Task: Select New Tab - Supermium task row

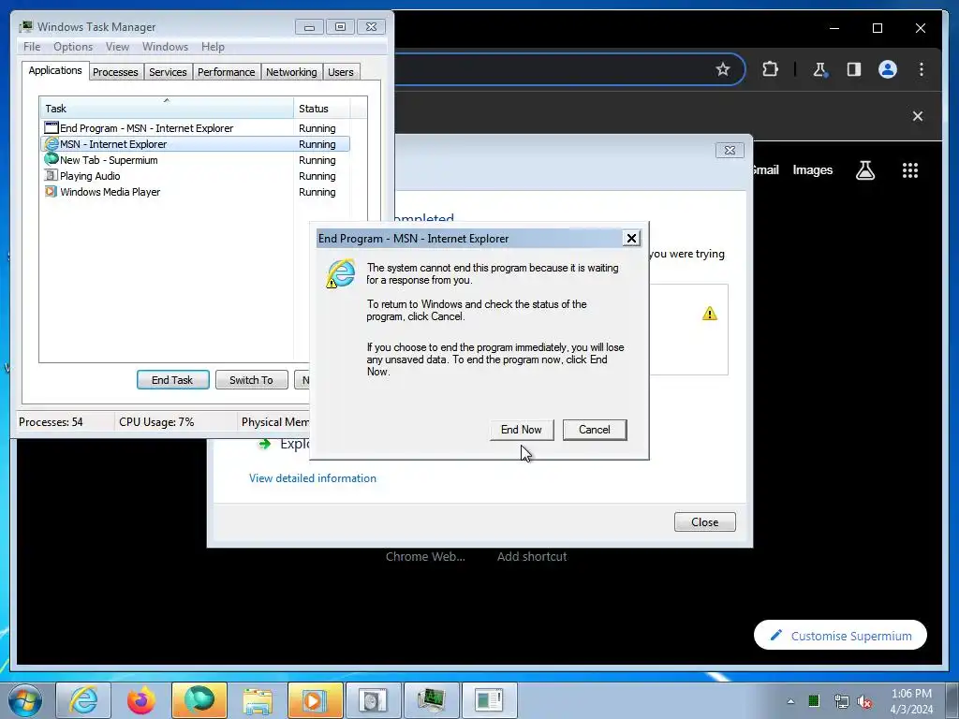Action: 195,160
